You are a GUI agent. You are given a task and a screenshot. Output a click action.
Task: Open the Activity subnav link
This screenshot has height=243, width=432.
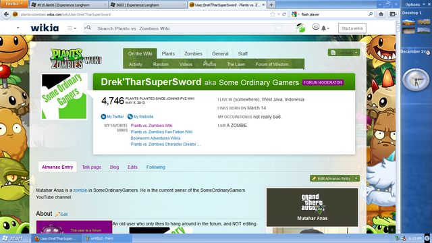pos(135,64)
